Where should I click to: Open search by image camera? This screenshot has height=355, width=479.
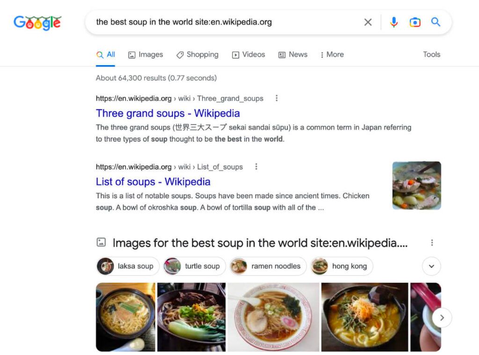tap(415, 22)
